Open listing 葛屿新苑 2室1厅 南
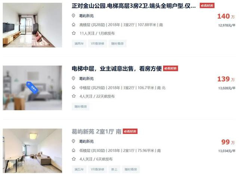The image size is (239, 176). pos(96,132)
